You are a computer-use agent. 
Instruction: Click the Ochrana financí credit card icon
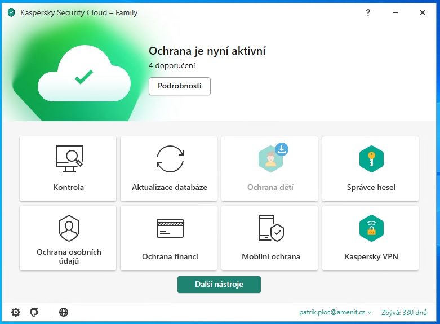(x=170, y=228)
